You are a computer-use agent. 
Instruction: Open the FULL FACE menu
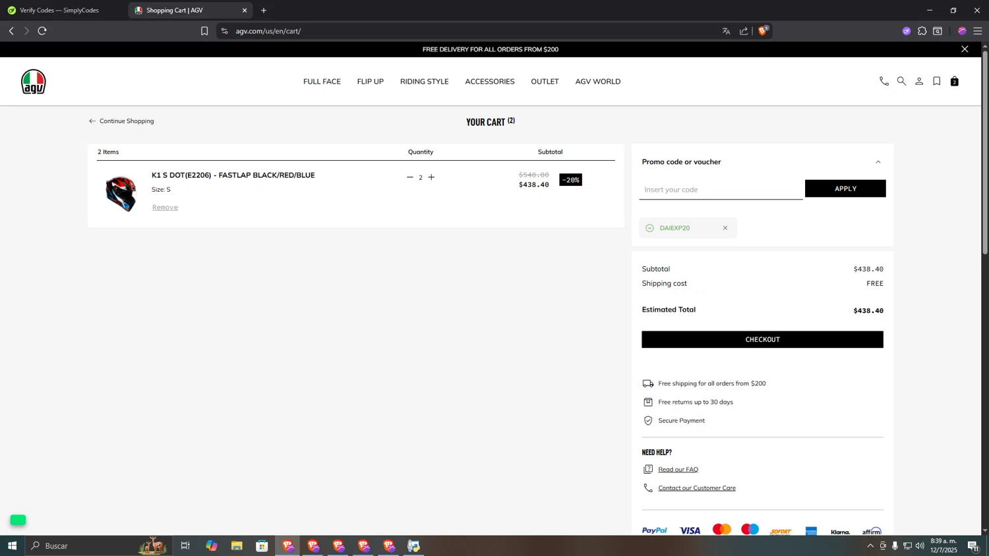pyautogui.click(x=322, y=82)
